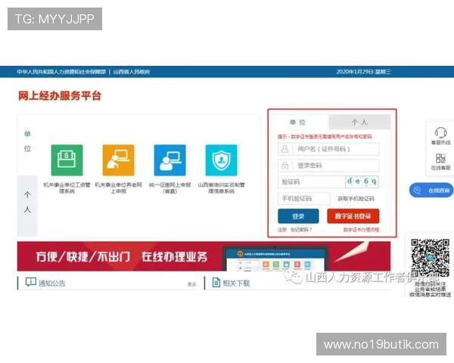Open the 机关事业单位养老网上申报 orange icon
This screenshot has width=454, height=363.
[x=119, y=160]
